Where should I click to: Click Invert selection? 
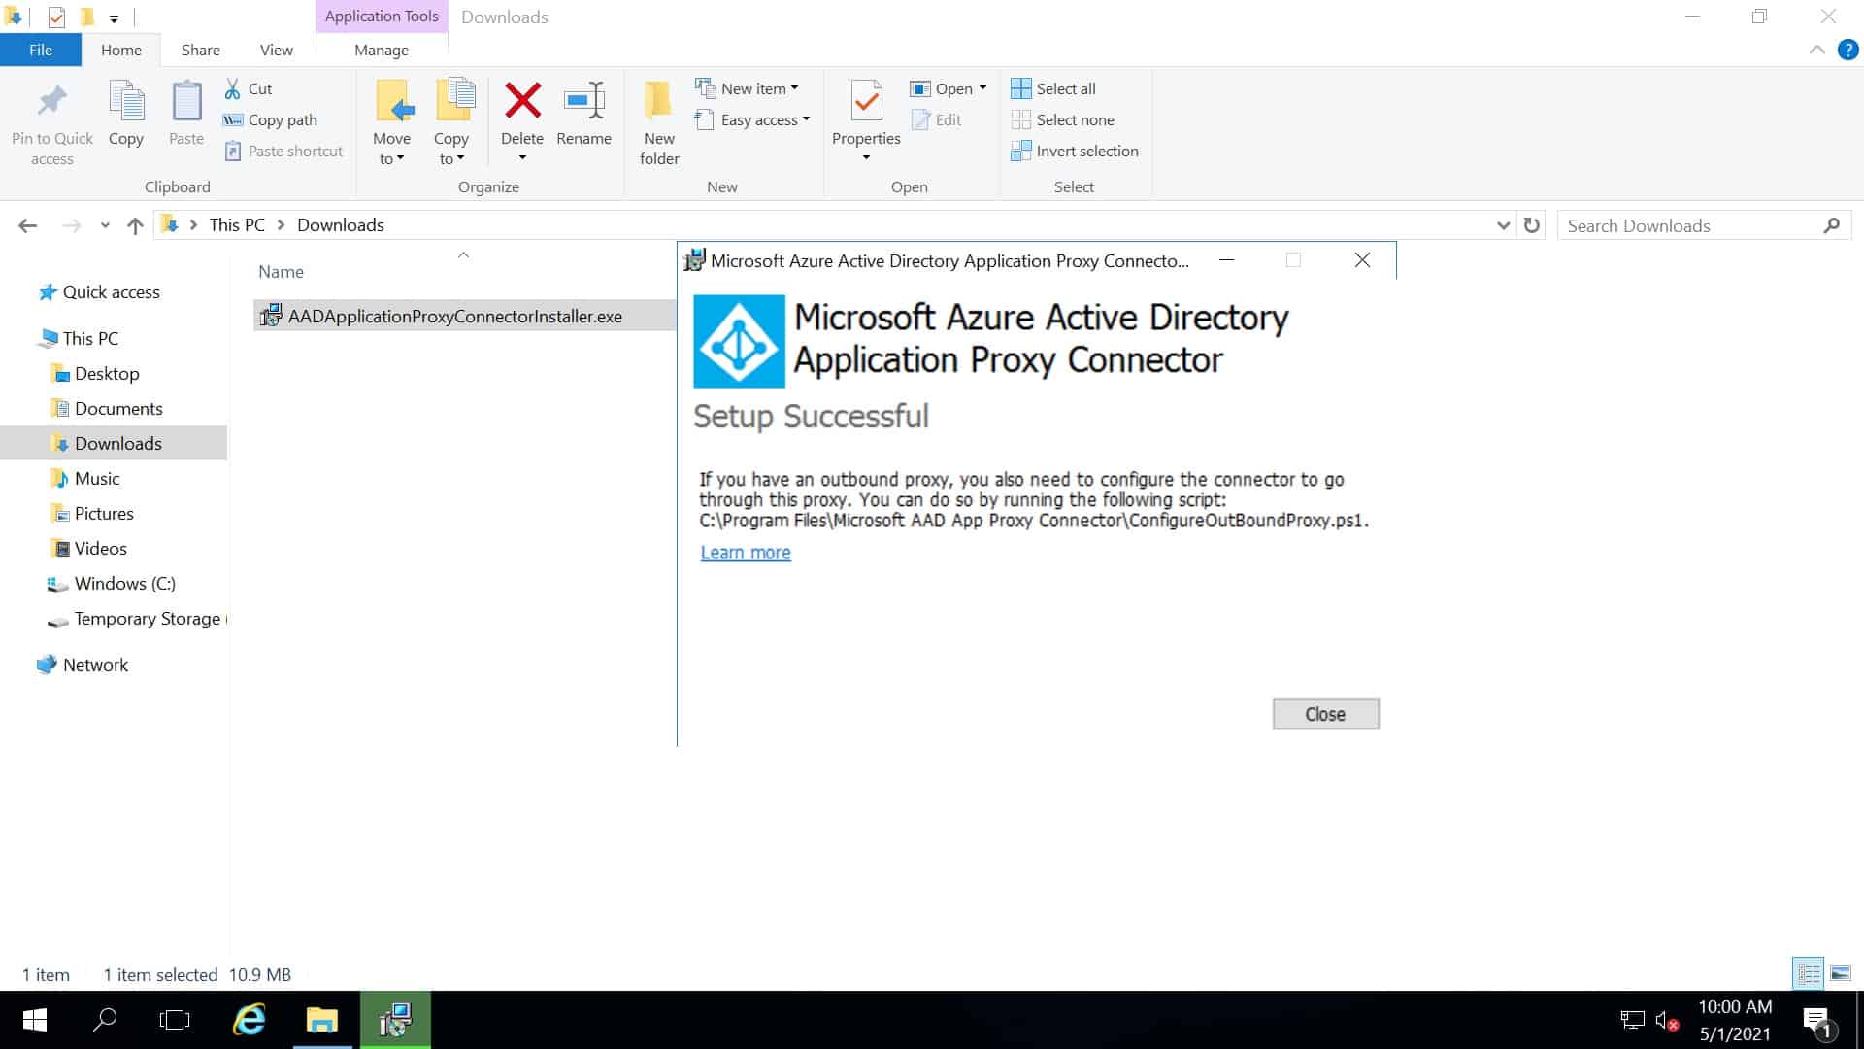pos(1075,151)
